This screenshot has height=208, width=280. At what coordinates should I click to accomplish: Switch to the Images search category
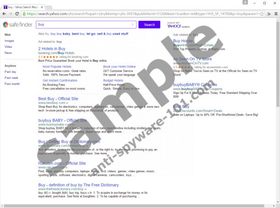[x=9, y=40]
